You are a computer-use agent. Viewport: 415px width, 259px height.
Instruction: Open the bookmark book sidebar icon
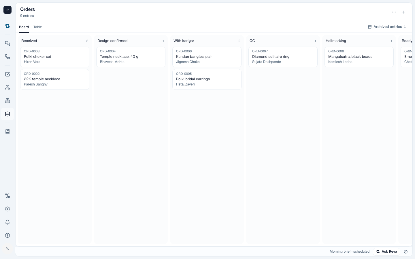(7, 132)
